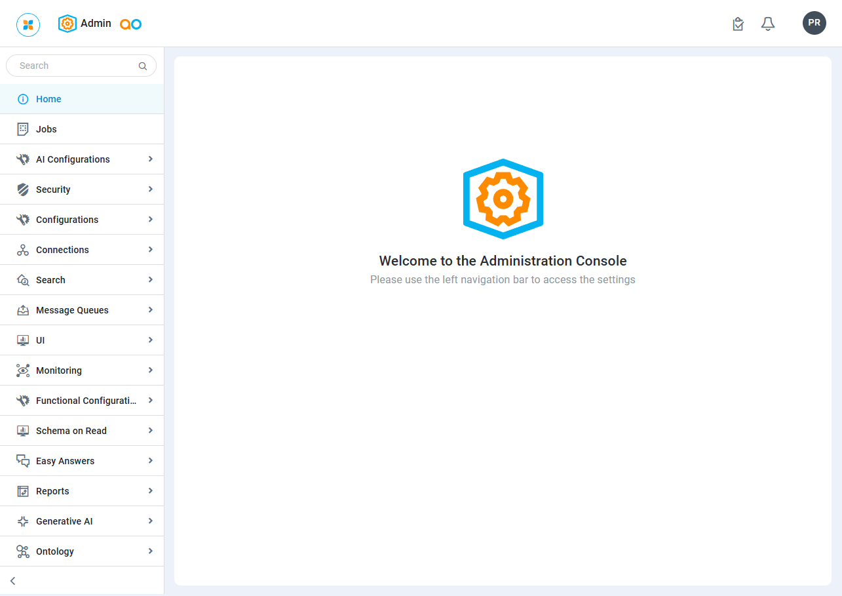842x596 pixels.
Task: Click the Connections nodes icon
Action: (23, 250)
